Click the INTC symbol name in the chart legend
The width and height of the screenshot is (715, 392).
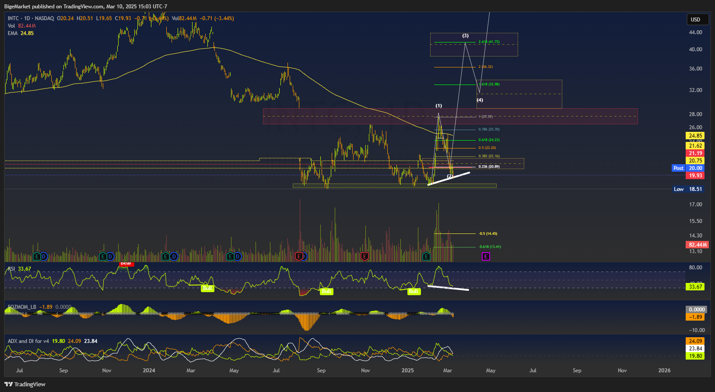14,18
